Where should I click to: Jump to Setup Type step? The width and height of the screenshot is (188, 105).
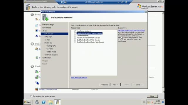point(48,37)
